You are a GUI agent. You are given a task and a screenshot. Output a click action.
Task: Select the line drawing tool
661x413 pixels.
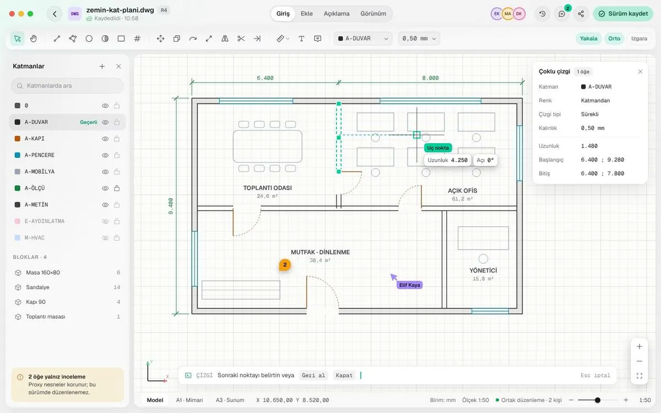(x=57, y=39)
